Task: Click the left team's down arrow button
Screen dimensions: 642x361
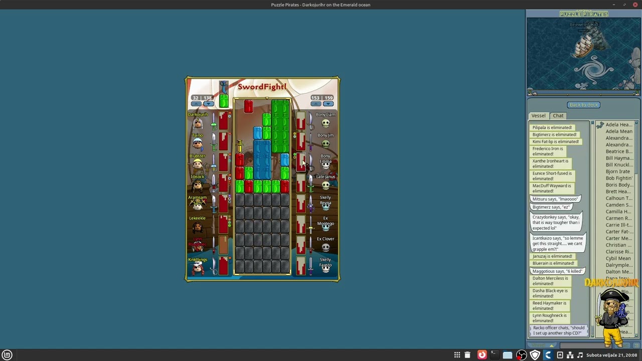Action: click(x=208, y=104)
